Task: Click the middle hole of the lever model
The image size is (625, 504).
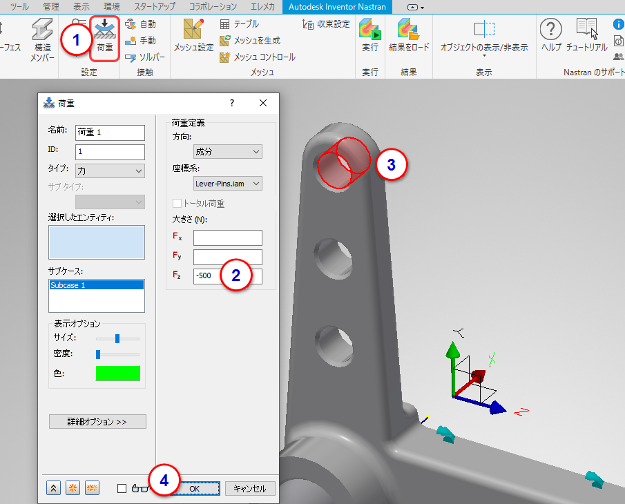Action: [x=334, y=258]
